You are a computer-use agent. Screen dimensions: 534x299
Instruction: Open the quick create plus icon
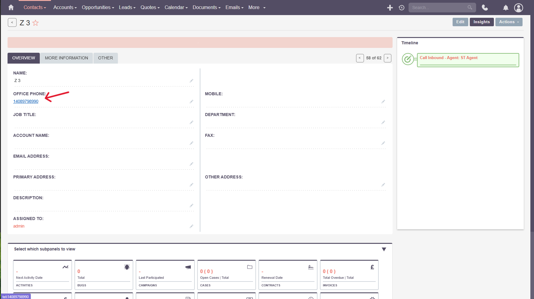coord(390,8)
